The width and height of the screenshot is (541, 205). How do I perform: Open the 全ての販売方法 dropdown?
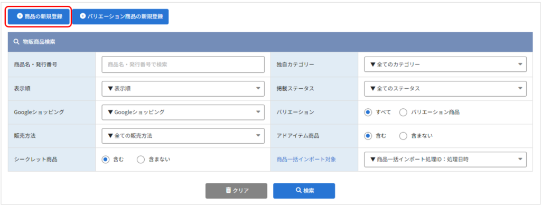coord(183,136)
